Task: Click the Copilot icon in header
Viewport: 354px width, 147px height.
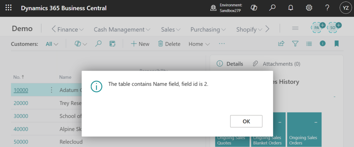Action: click(254, 8)
